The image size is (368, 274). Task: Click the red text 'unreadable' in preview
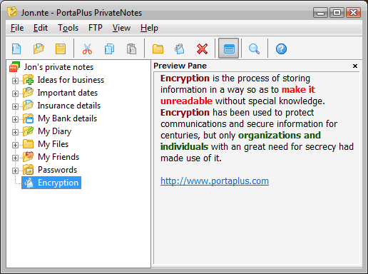pos(186,101)
